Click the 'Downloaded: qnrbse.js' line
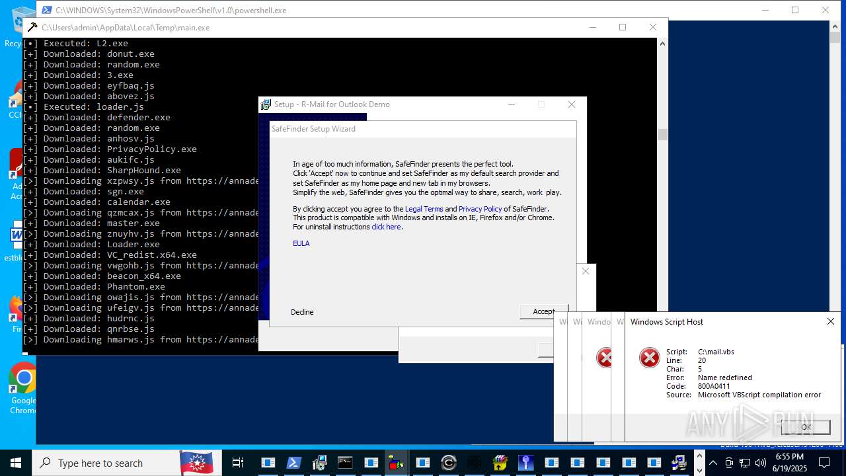 point(89,329)
